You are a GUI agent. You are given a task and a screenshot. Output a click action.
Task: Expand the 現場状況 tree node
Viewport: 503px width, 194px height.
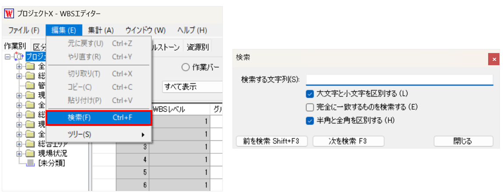[20, 153]
